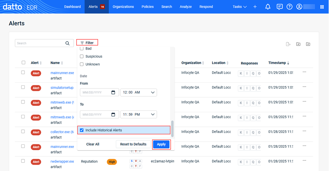Open the From date calendar picker icon
This screenshot has height=171, width=329.
113,93
